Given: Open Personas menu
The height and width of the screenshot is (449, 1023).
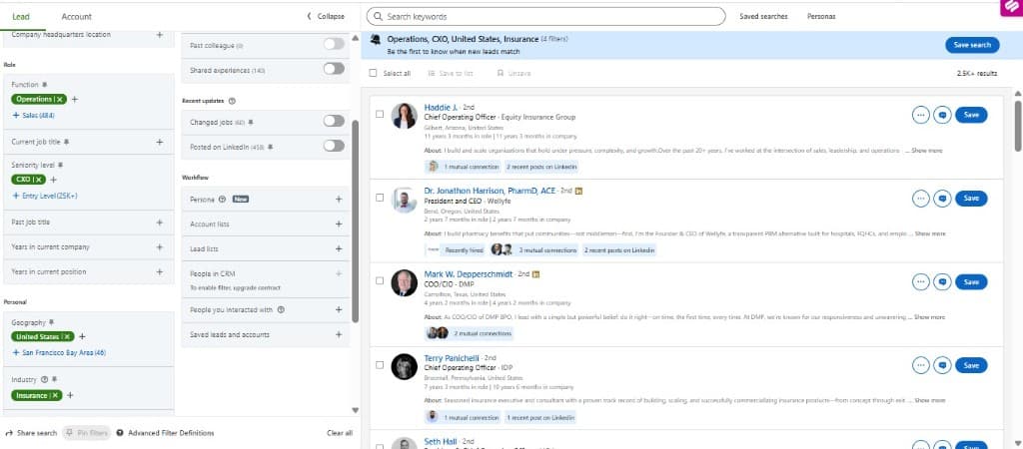Looking at the screenshot, I should [x=821, y=16].
